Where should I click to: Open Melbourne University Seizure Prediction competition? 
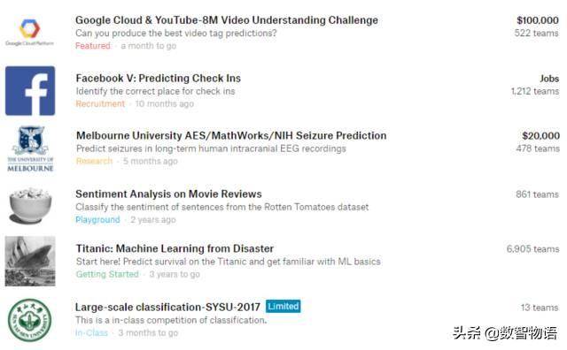pos(231,136)
